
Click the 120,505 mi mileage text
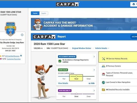pos(38,48)
